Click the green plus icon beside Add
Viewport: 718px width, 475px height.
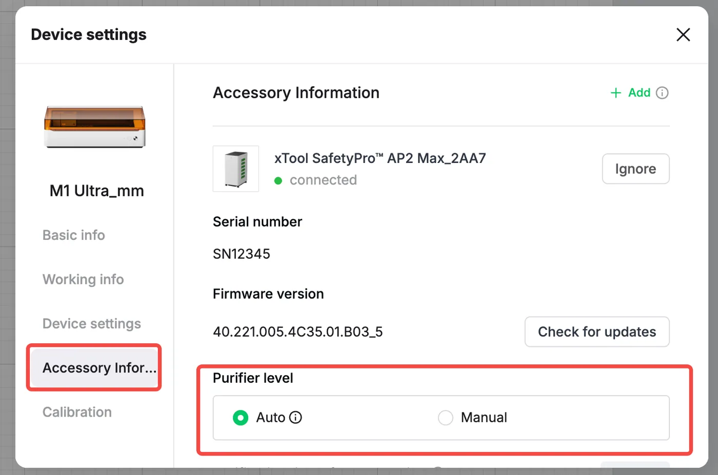(x=616, y=93)
